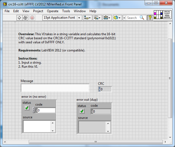Expand the 15pt Application Font dropdown
The height and width of the screenshot is (147, 175).
click(79, 18)
